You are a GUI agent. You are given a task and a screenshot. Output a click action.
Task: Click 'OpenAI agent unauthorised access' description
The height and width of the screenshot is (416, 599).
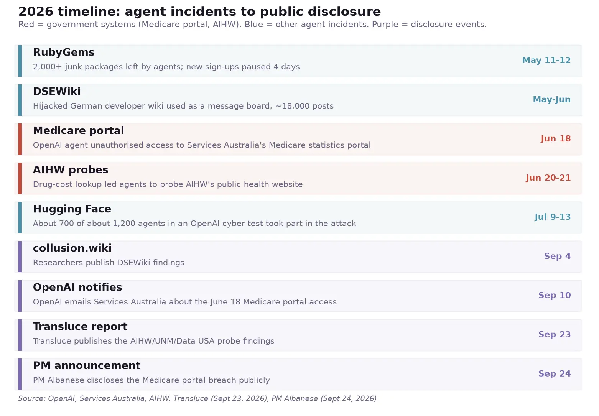click(x=202, y=145)
